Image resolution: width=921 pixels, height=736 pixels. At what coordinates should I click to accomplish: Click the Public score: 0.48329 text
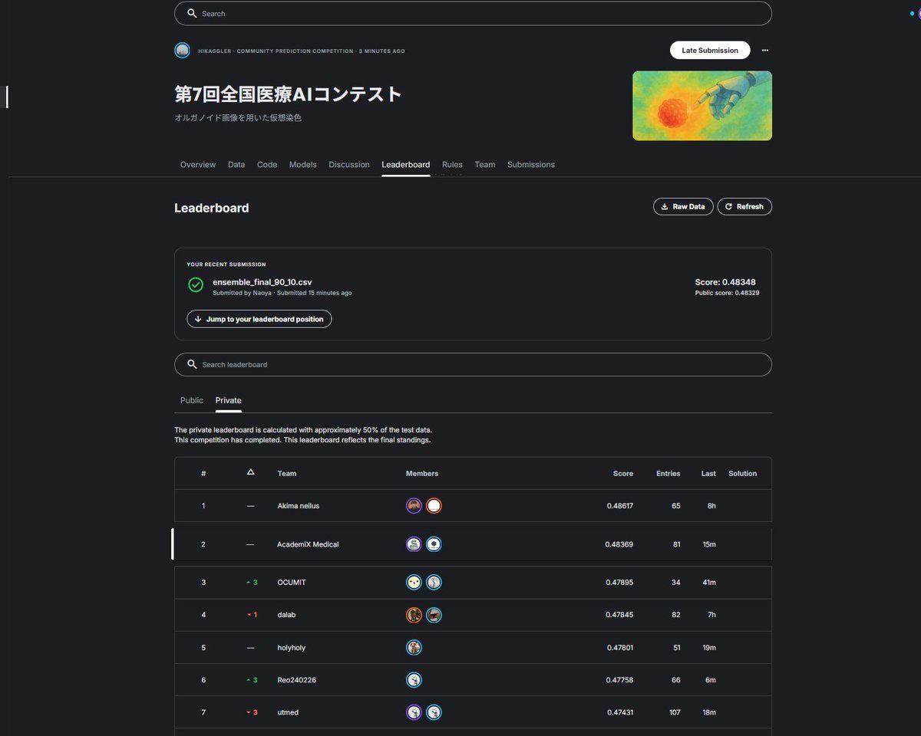(728, 293)
